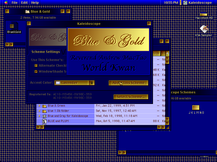The height and width of the screenshot is (162, 217).
Task: Click the date Fri, Jan 22, 1999, 4:31 PM
Action: pyautogui.click(x=115, y=106)
